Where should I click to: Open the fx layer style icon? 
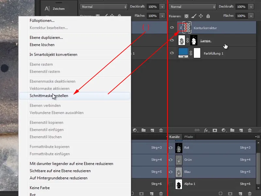(207, 130)
